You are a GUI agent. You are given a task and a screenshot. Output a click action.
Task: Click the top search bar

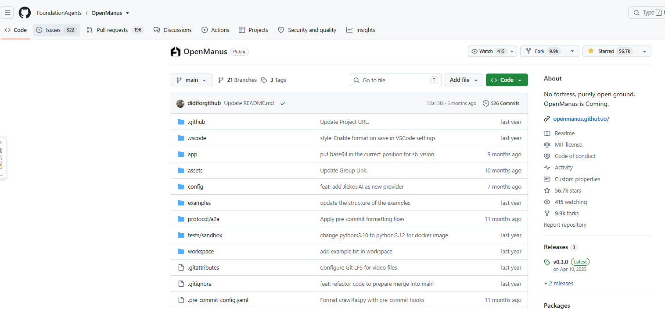pyautogui.click(x=647, y=13)
